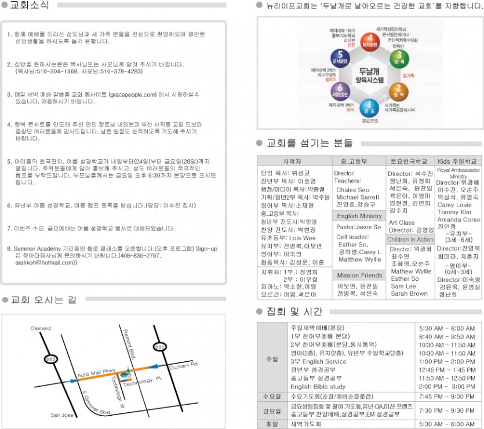484x429 pixels.
Task: Click the 수요일 row header in schedule
Action: coord(272,397)
